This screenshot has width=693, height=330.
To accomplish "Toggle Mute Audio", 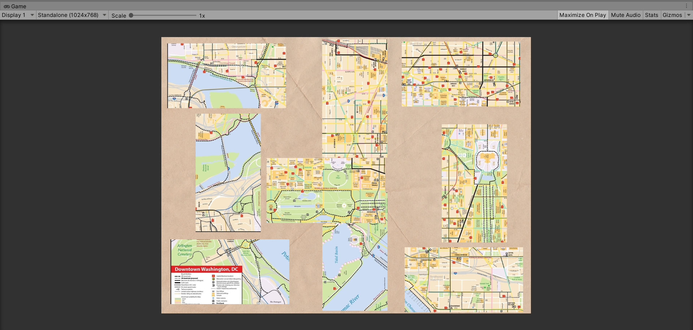I will (x=626, y=15).
